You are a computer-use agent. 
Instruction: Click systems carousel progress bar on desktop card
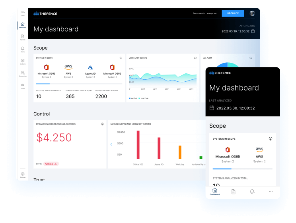pos(79,84)
